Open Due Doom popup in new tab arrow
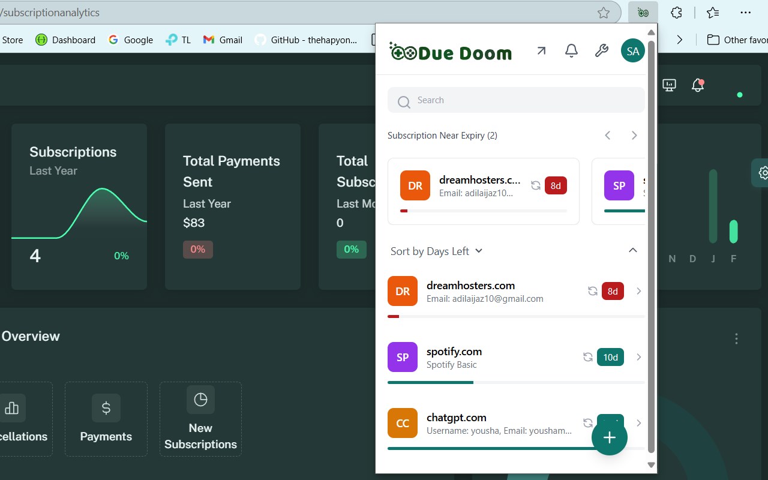Viewport: 768px width, 480px height. 541,51
